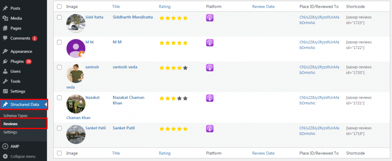Sort by the Title column in footer
Image resolution: width=392 pixels, height=161 pixels.
116,153
